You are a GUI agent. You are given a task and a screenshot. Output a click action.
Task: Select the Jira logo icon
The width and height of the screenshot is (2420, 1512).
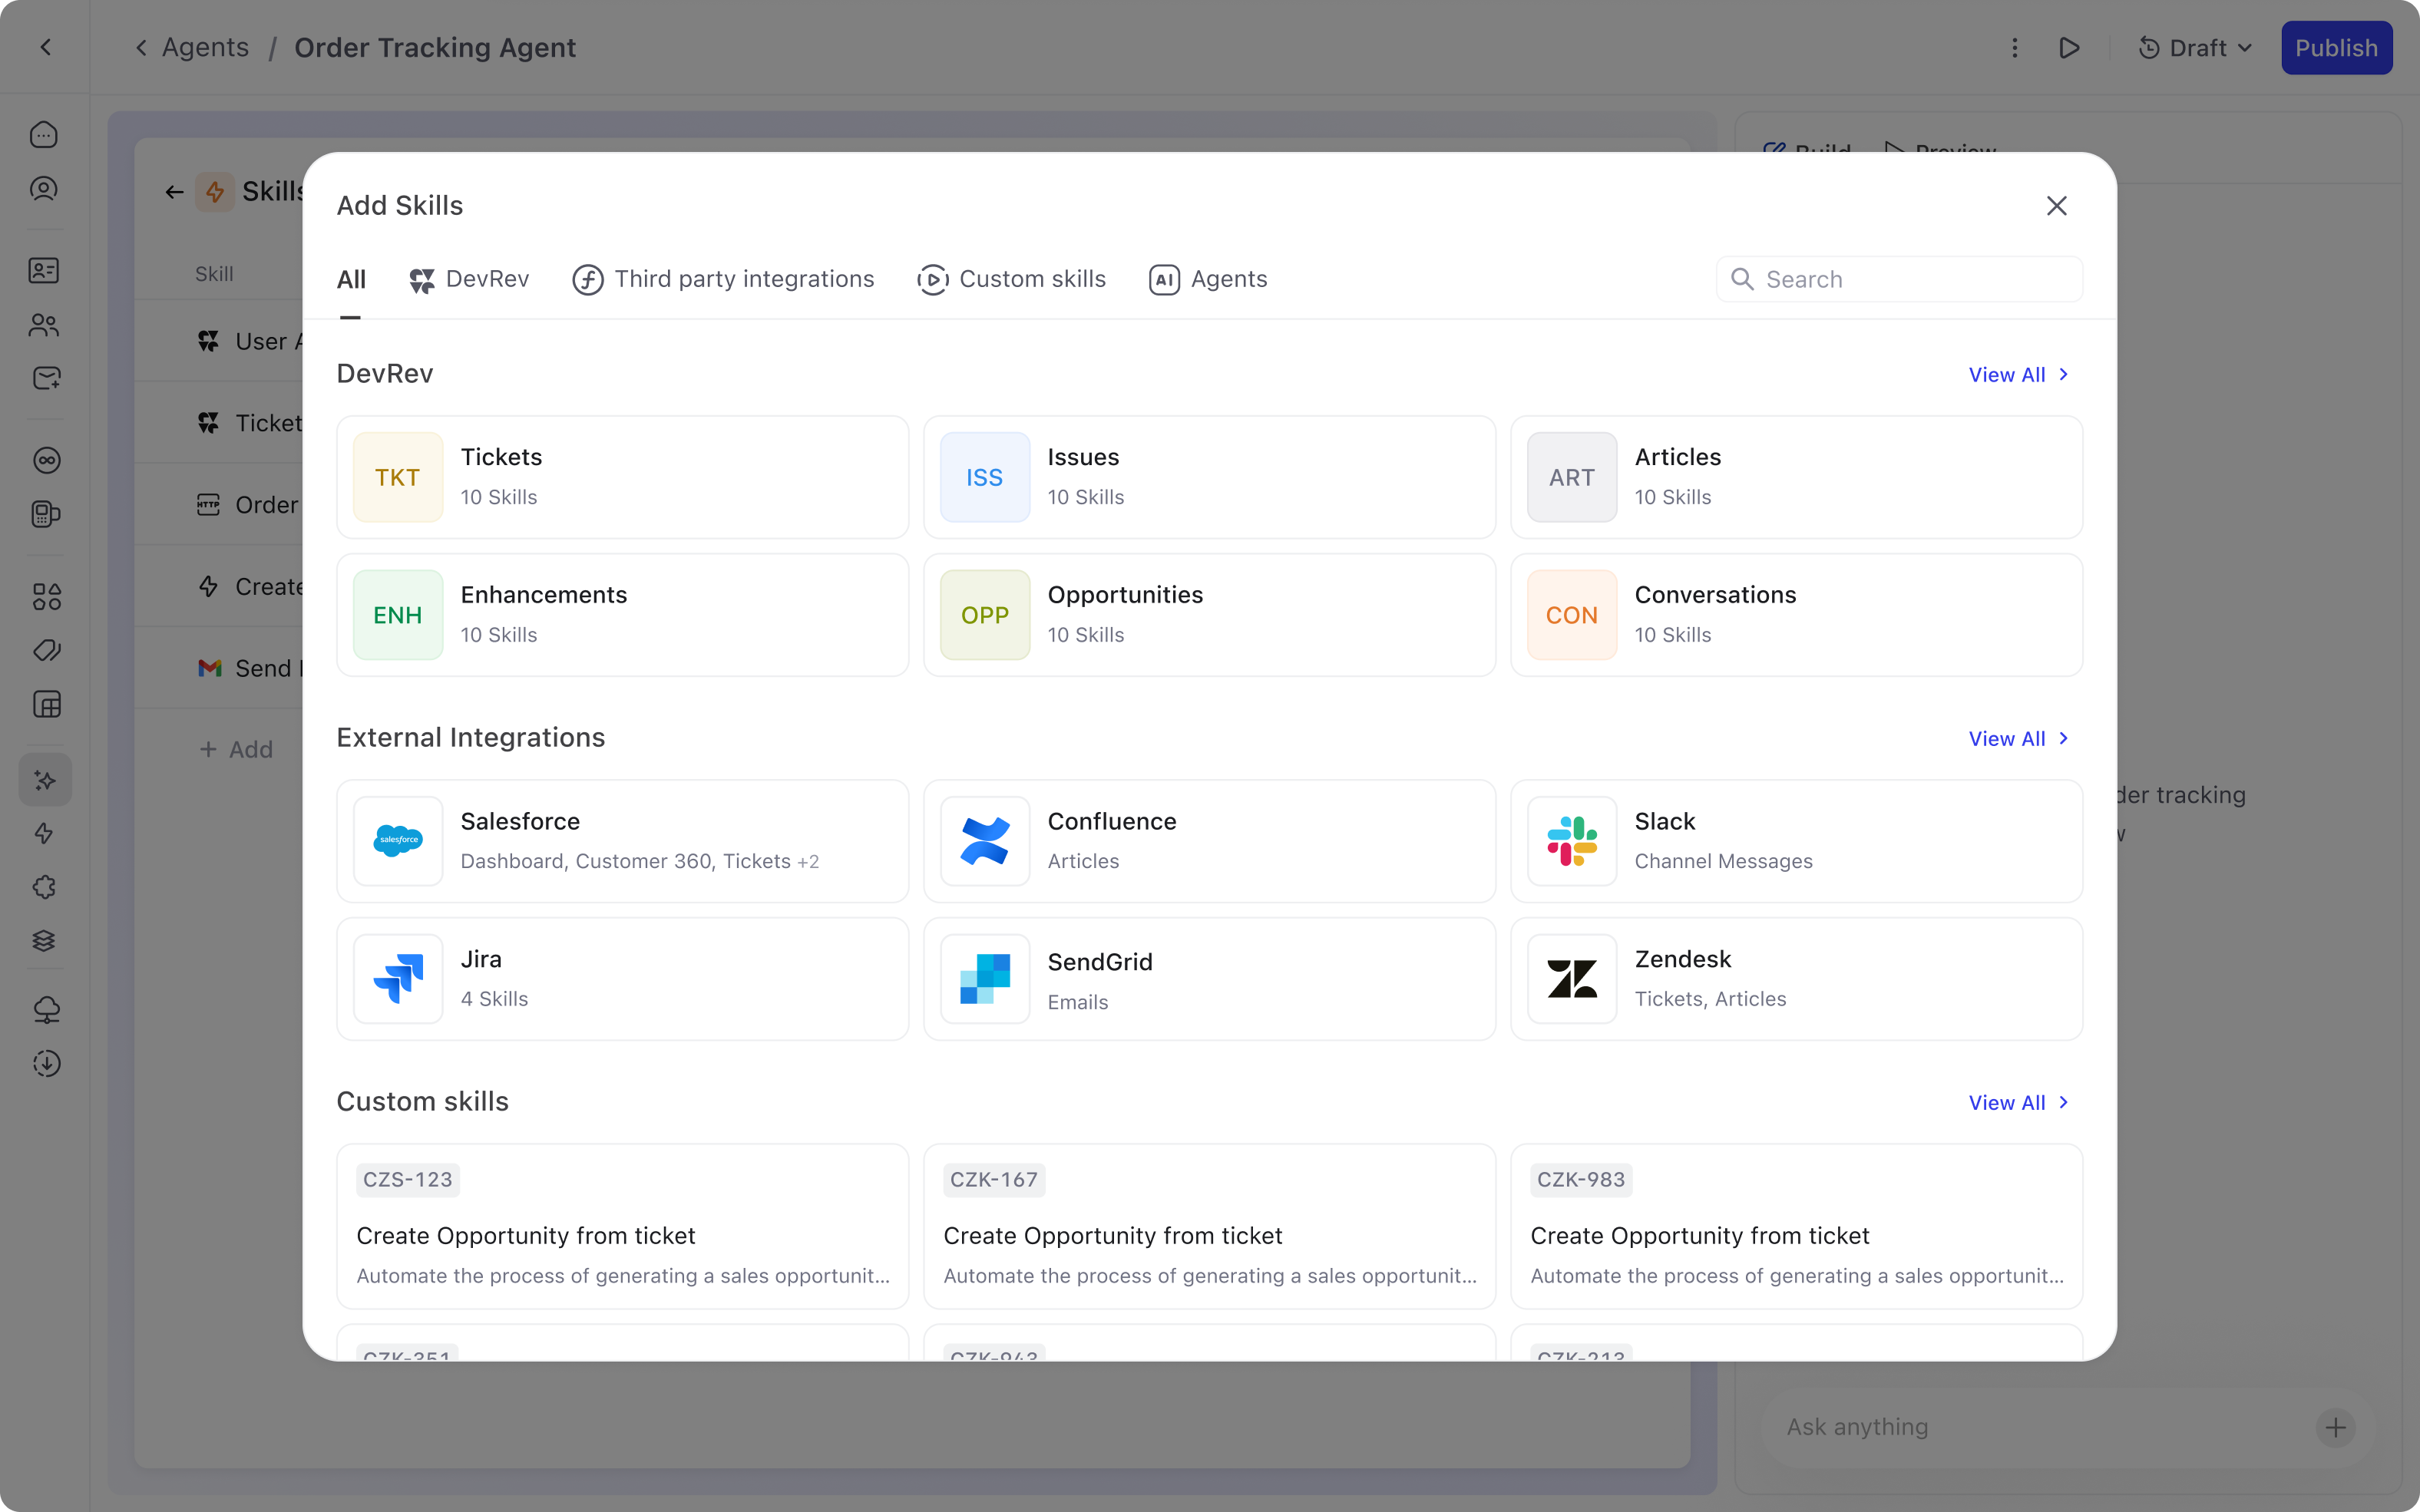[x=398, y=979]
